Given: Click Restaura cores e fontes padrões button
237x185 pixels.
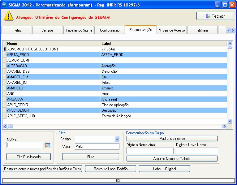Looking at the screenshot, I should click(x=42, y=169).
